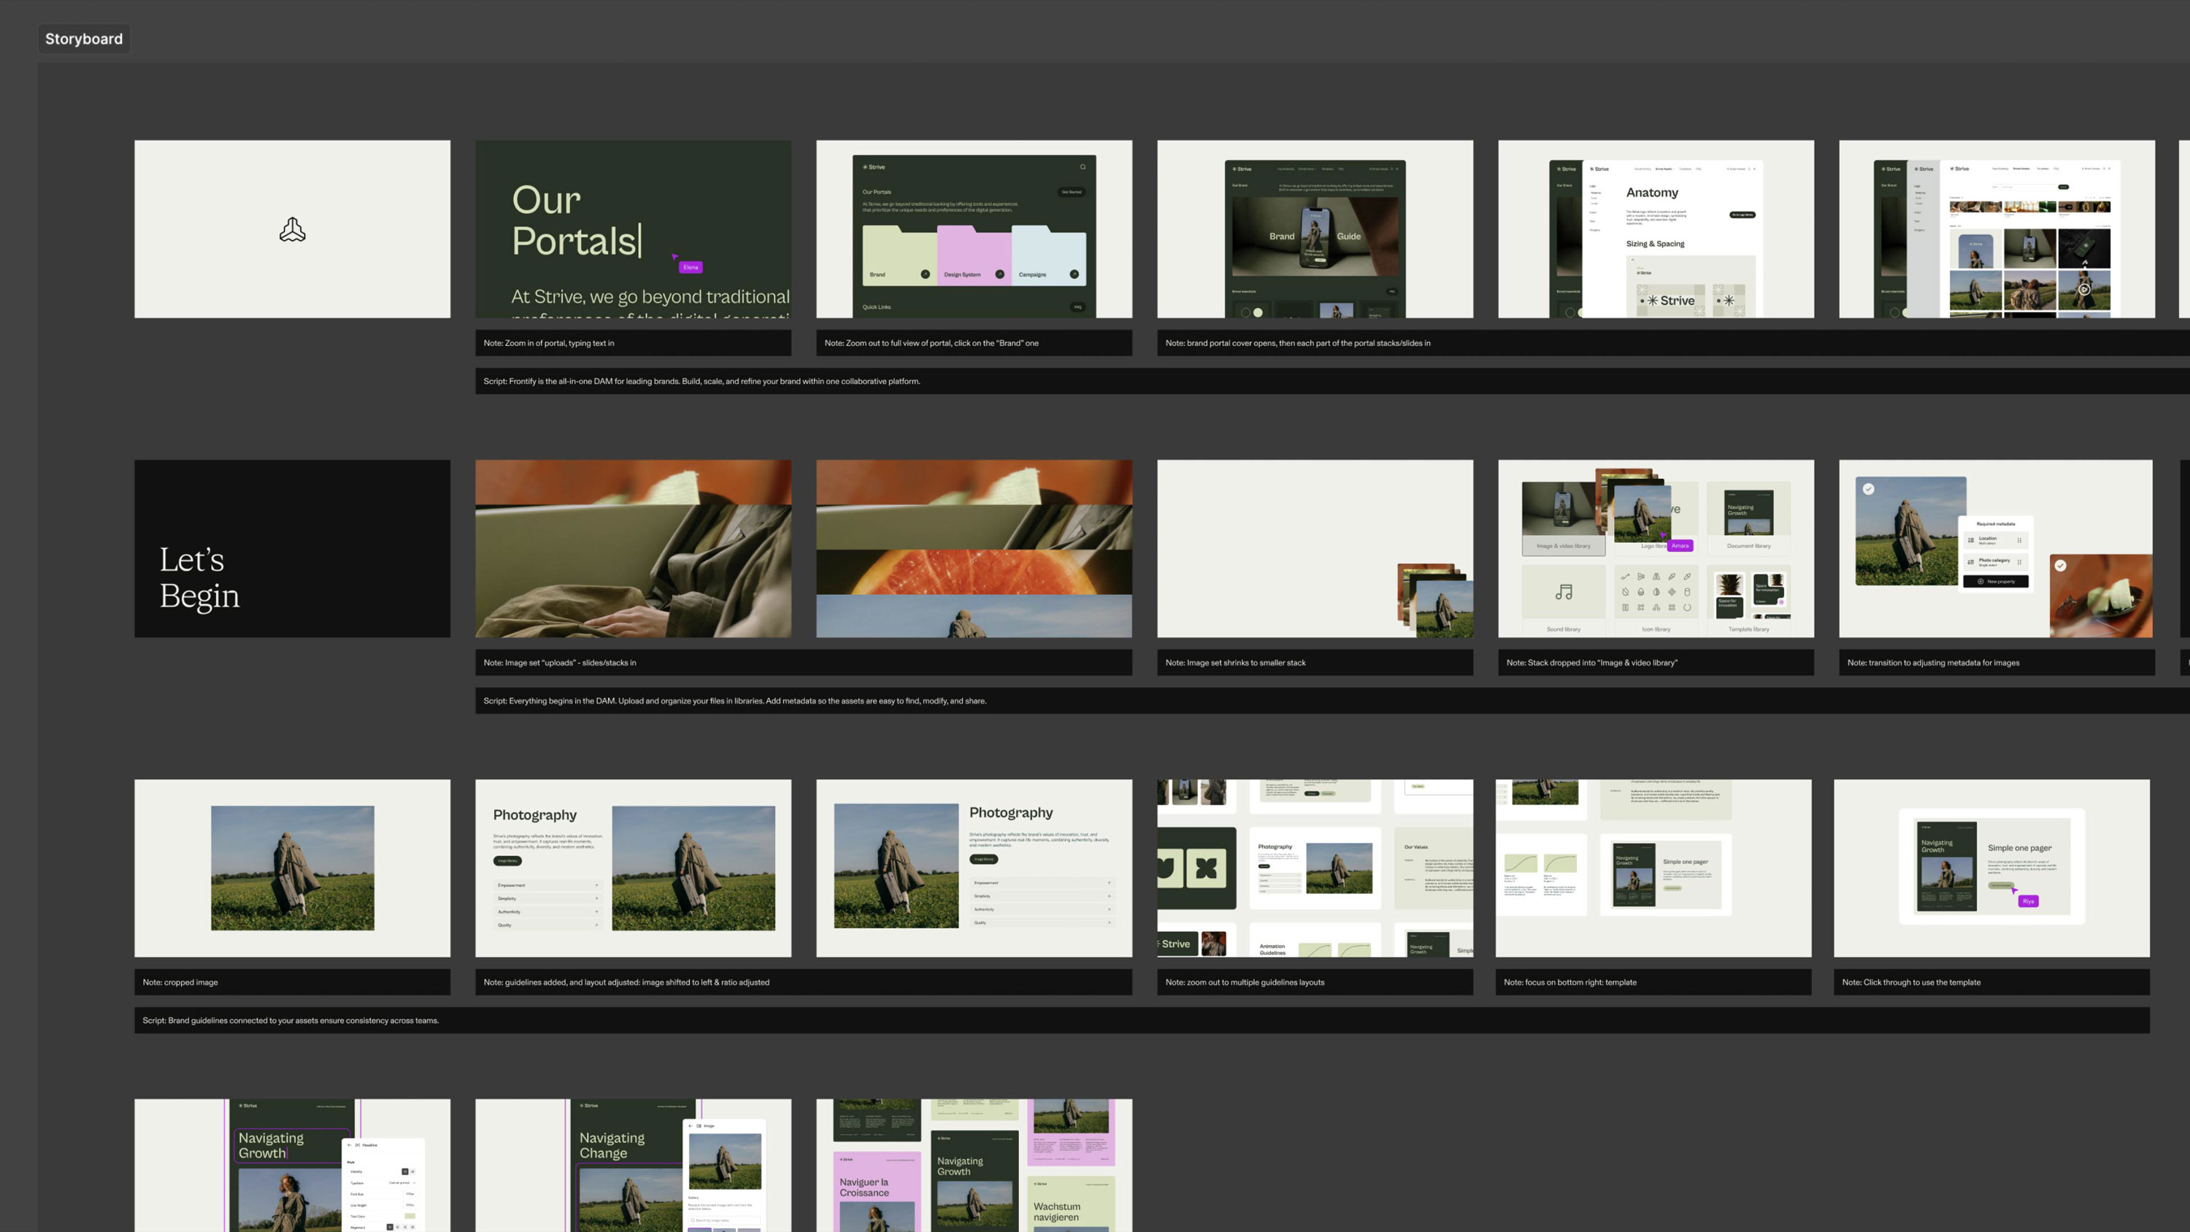2190x1232 pixels.
Task: Click the New property button
Action: (x=1995, y=582)
